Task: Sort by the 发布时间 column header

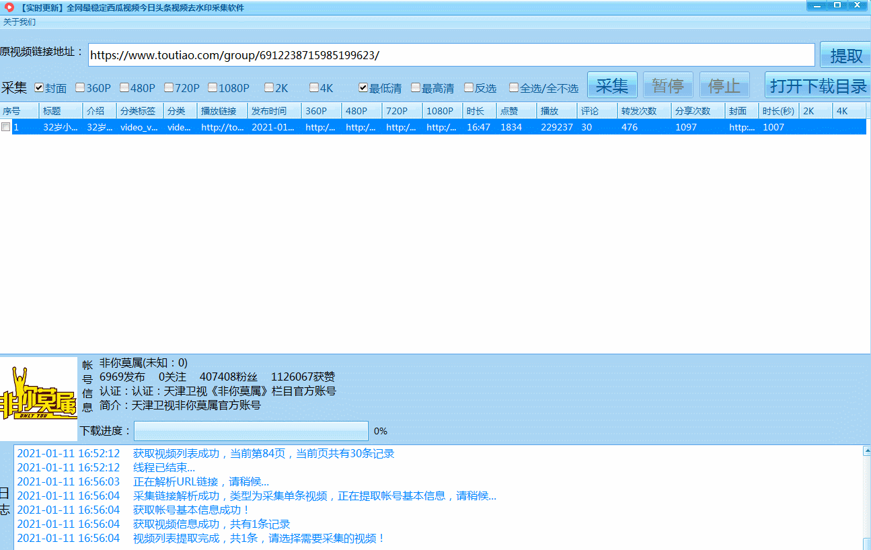Action: pos(268,111)
